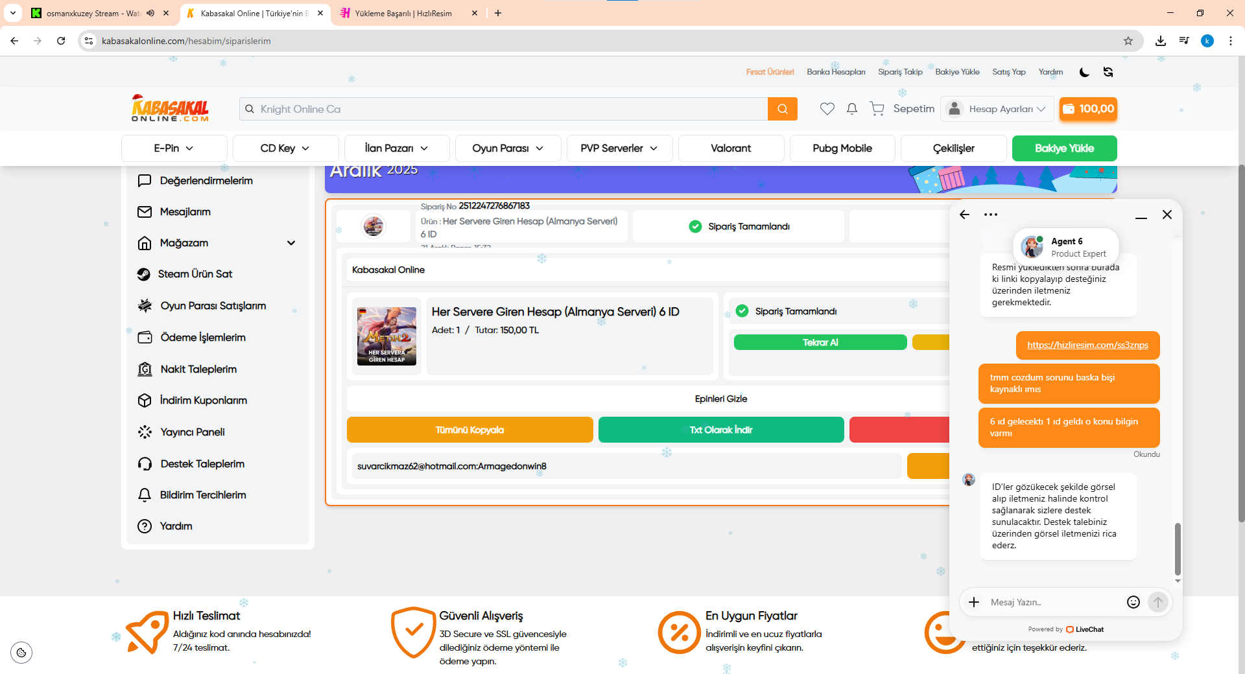Click the Kabasakal Online logo
This screenshot has width=1245, height=674.
(x=170, y=108)
